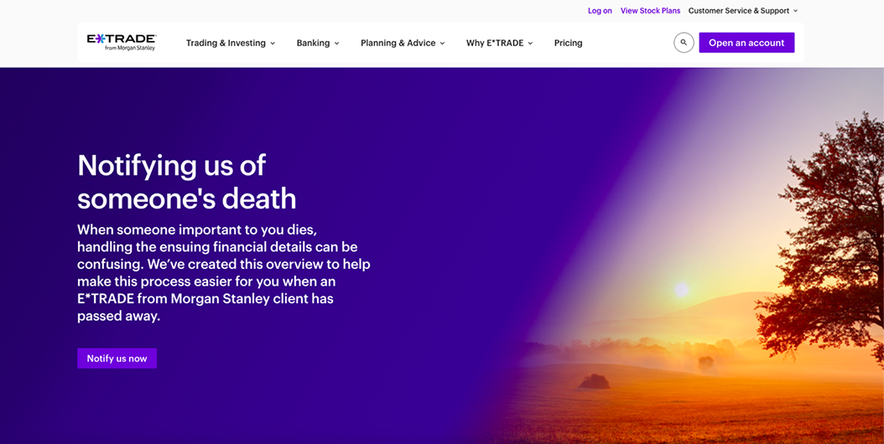
Task: Click the E*TRADE from Morgan Stanley logo
Action: point(122,42)
